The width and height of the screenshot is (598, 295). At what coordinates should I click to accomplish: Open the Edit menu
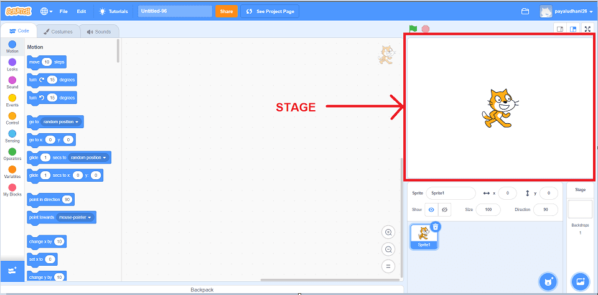pyautogui.click(x=82, y=11)
